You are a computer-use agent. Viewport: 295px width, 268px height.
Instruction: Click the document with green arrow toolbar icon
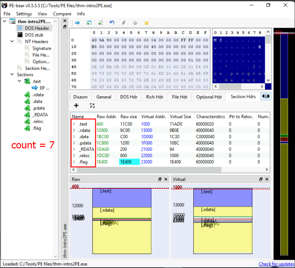point(100,23)
